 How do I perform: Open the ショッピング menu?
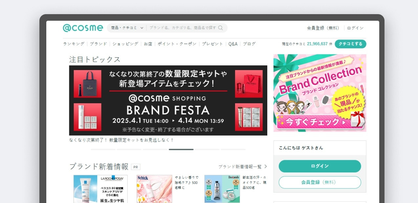click(125, 44)
